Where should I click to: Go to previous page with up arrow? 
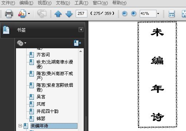(x=58, y=14)
